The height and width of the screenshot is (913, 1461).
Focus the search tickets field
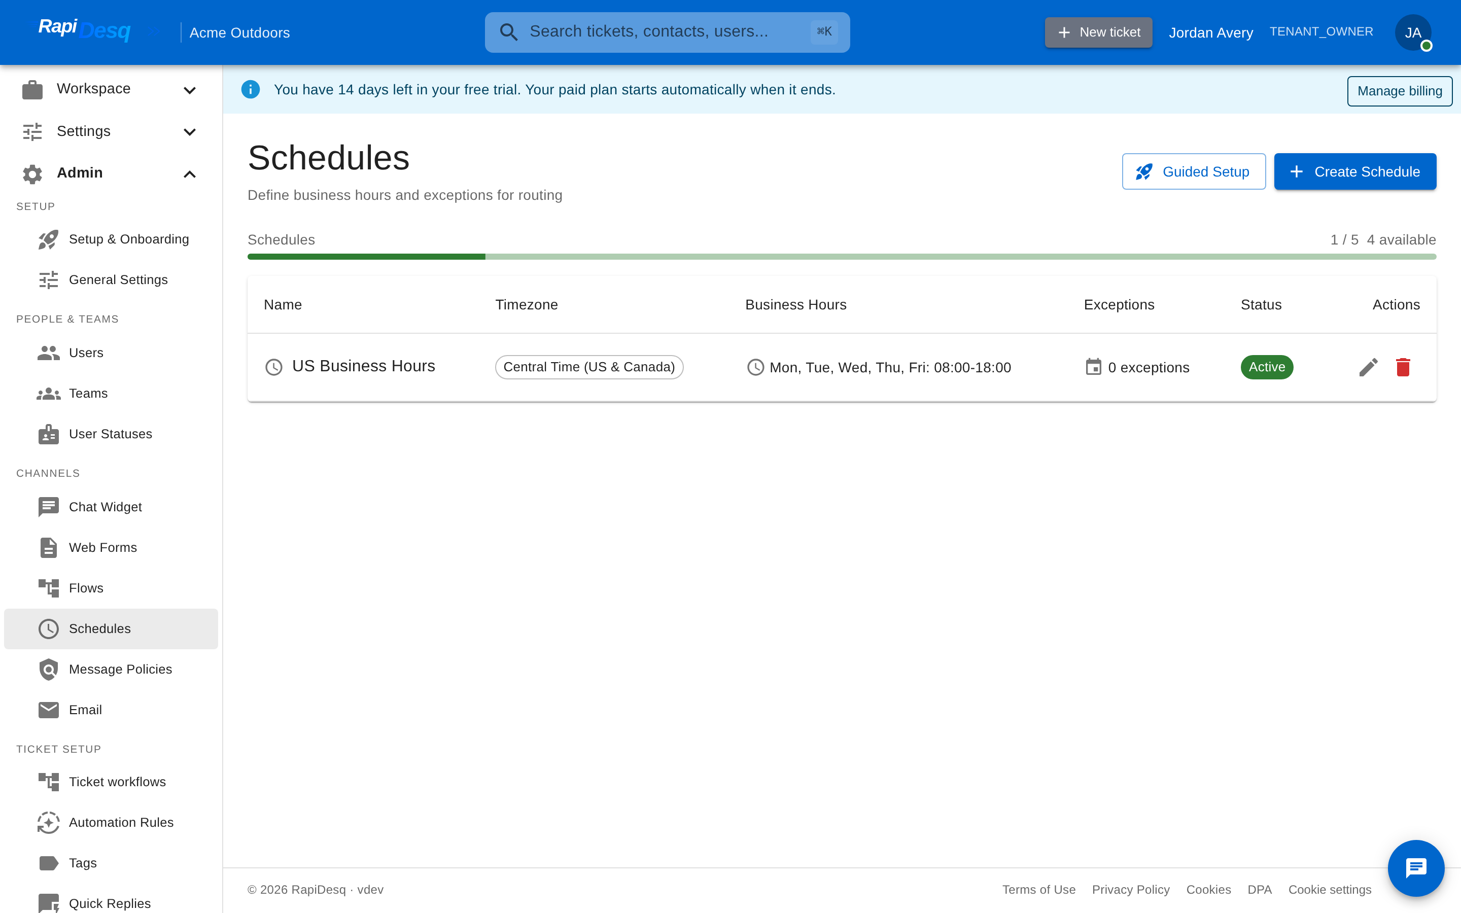pos(667,32)
